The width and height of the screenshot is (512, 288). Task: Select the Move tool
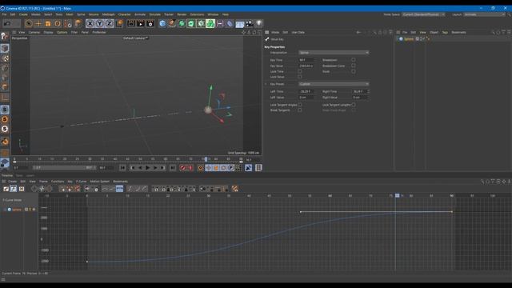pos(38,23)
